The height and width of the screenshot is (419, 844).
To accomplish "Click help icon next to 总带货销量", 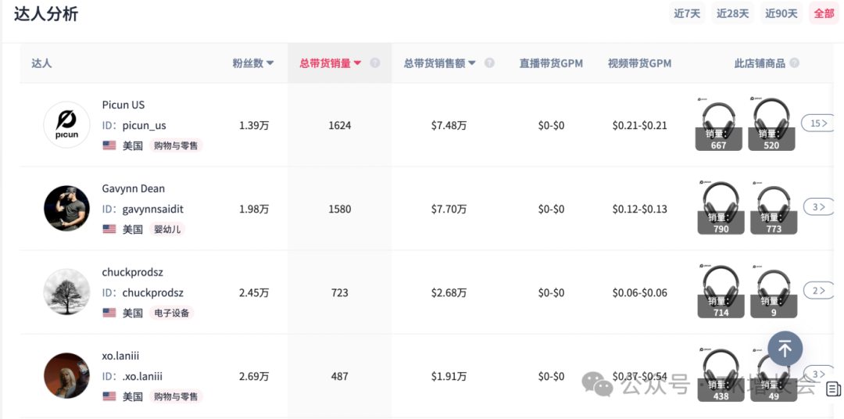I will 375,63.
